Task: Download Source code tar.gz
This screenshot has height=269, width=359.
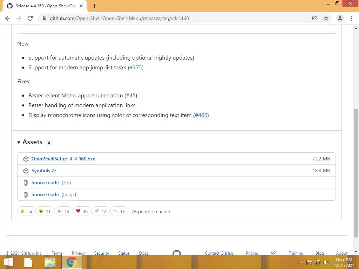Action: [x=54, y=194]
